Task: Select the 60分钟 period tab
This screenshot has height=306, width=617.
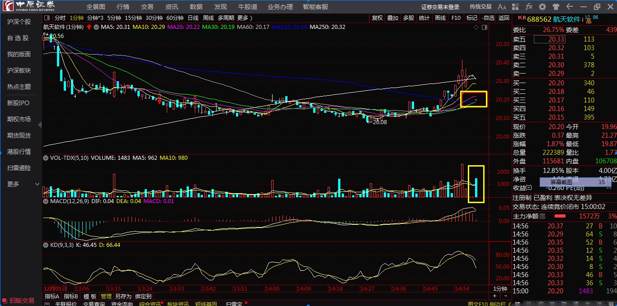Action: 175,18
